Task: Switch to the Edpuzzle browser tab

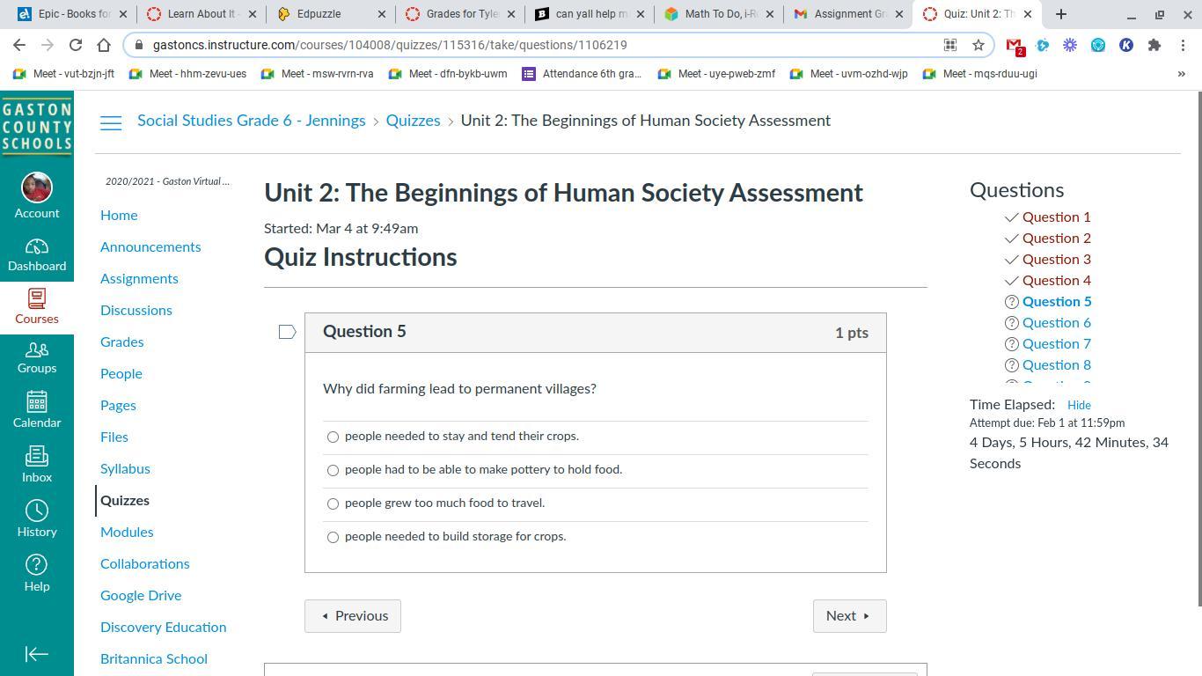Action: [330, 14]
